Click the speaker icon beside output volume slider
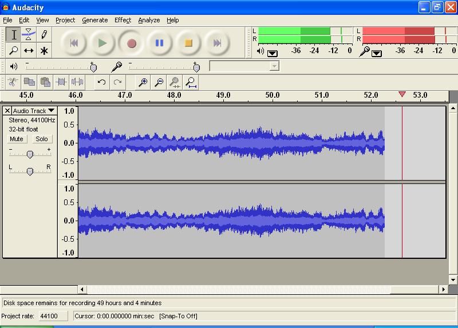The height and width of the screenshot is (328, 458). [13, 66]
